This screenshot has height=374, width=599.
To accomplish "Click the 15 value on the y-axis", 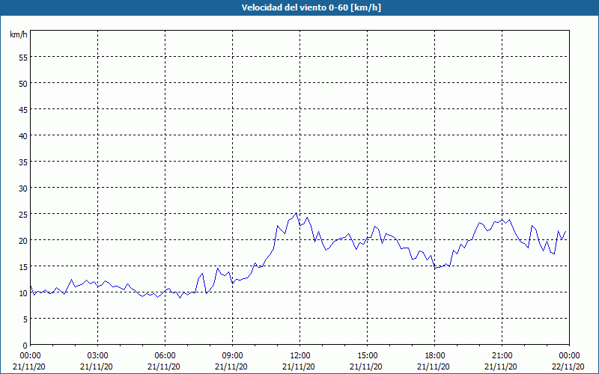I will (x=23, y=267).
